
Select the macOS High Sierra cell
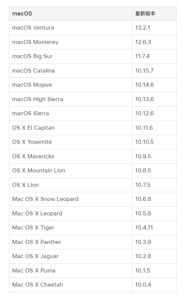[70, 99]
